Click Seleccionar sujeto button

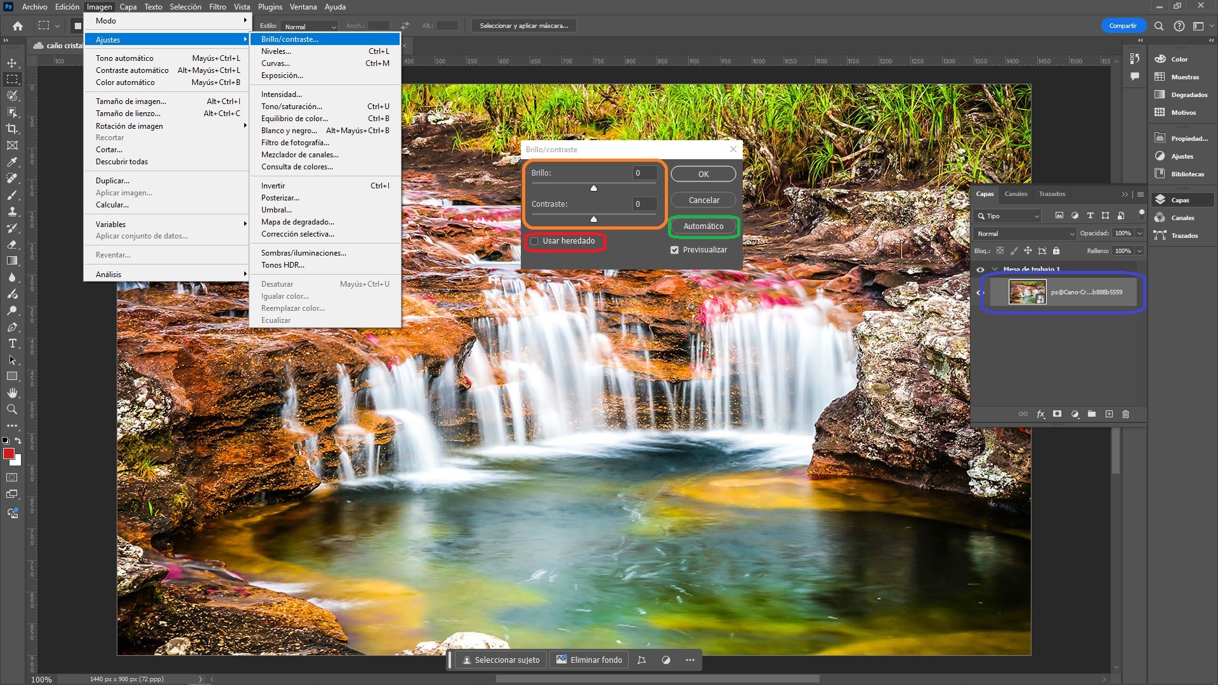[x=501, y=660]
